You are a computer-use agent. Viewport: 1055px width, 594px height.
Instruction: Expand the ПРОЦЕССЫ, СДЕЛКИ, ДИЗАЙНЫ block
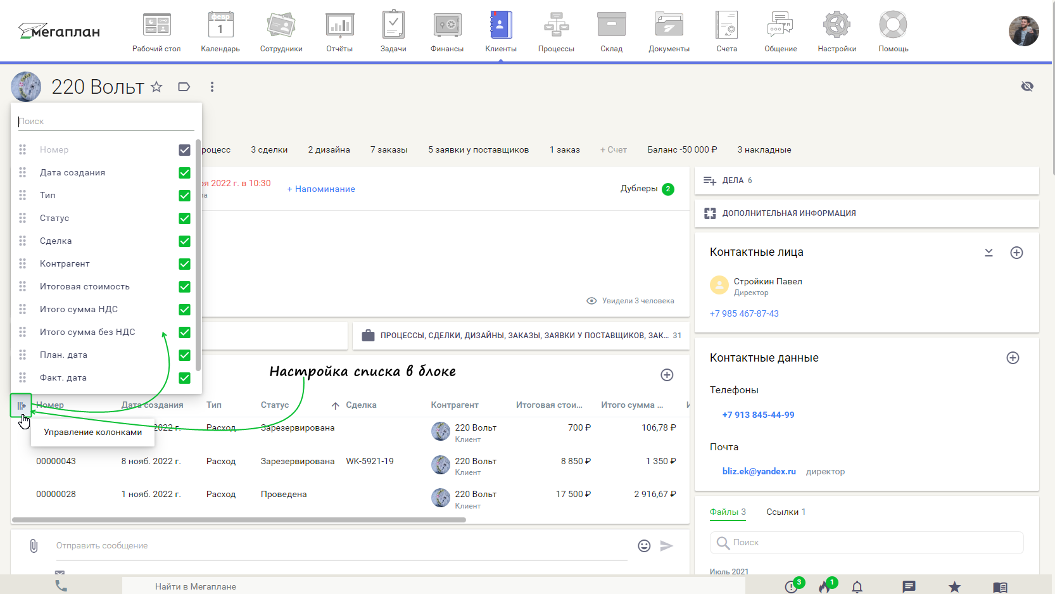click(521, 336)
